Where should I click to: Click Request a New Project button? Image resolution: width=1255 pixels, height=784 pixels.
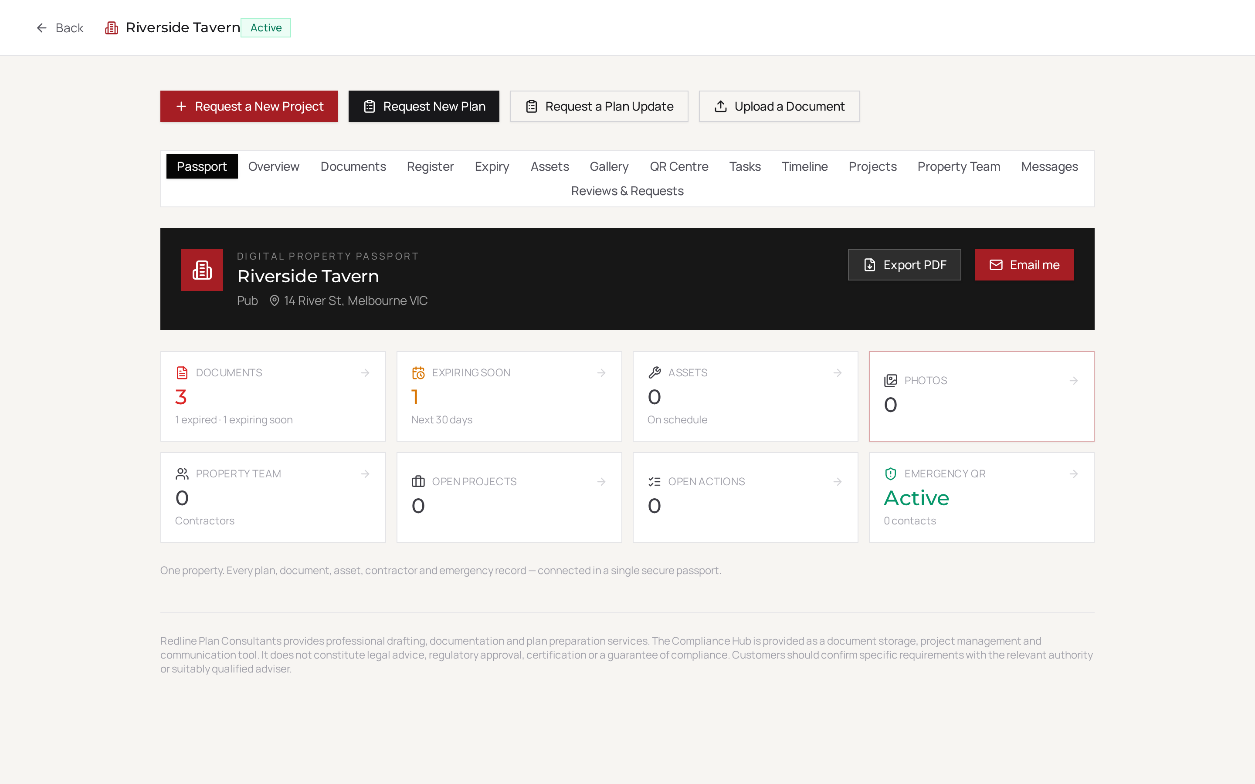coord(249,106)
